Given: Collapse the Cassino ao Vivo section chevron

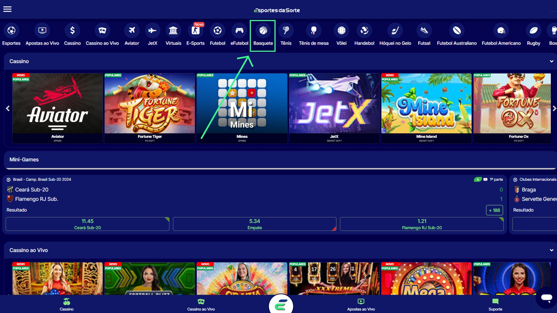Looking at the screenshot, I should 551,250.
